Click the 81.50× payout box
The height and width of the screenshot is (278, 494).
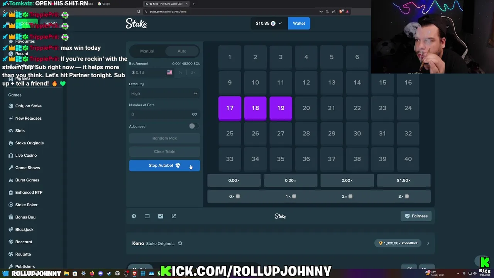point(404,180)
